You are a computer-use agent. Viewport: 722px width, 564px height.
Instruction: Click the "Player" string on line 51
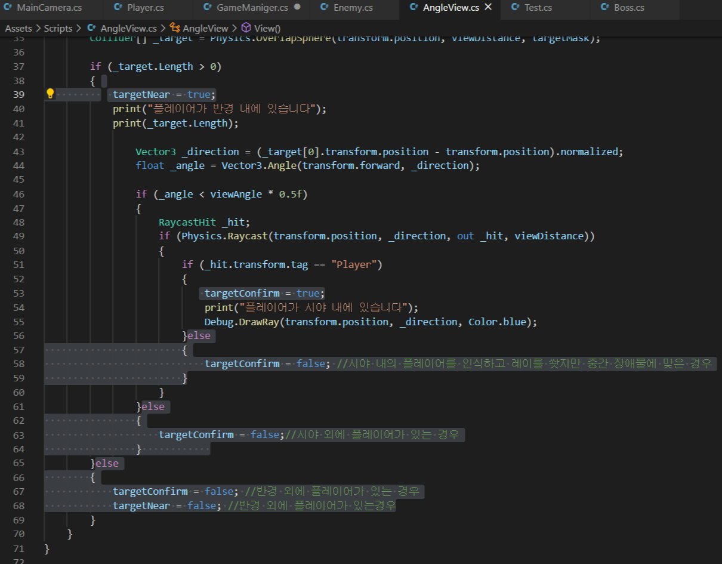coord(354,264)
